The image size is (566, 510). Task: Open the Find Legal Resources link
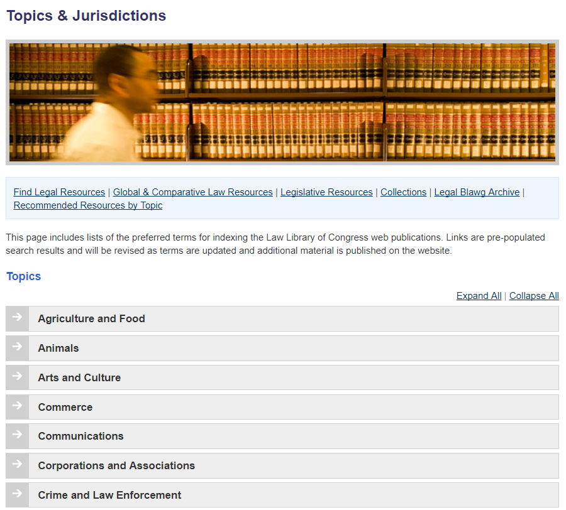(59, 192)
